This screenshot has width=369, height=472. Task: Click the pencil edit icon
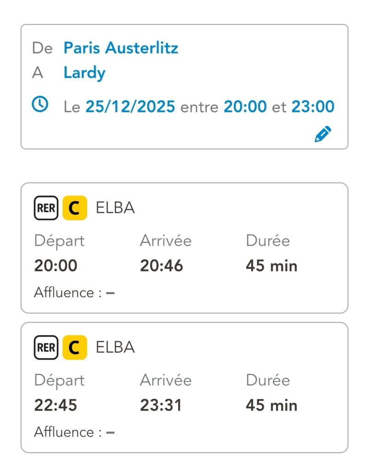click(x=323, y=134)
